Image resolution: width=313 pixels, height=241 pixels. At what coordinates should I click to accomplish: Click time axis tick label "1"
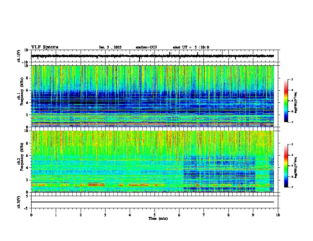(56, 215)
